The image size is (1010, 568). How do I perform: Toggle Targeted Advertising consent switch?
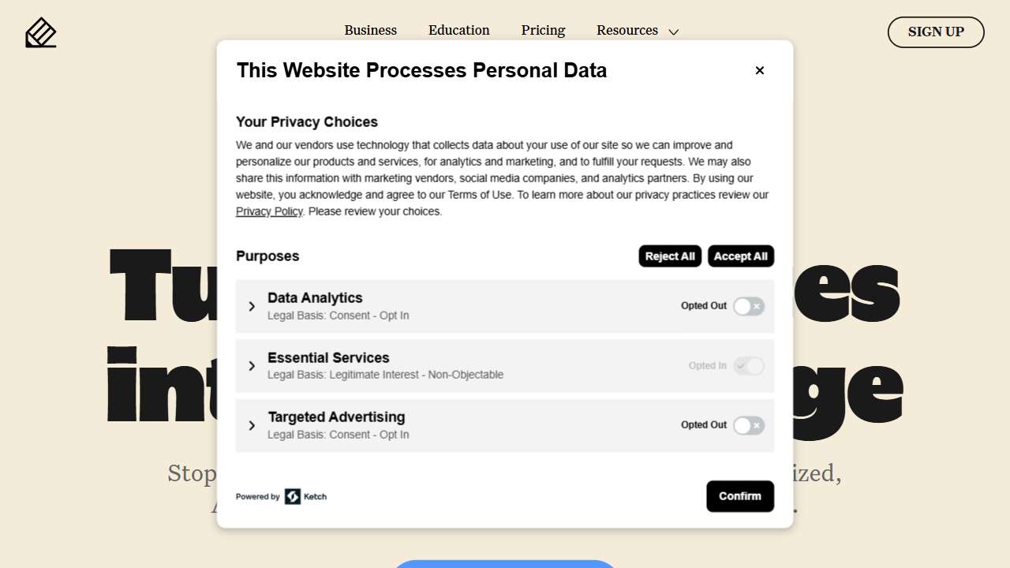pyautogui.click(x=748, y=426)
